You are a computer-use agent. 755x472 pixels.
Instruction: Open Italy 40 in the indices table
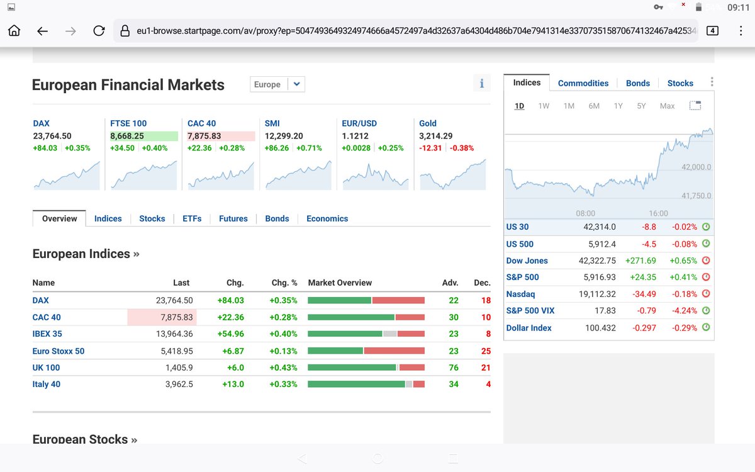tap(47, 384)
